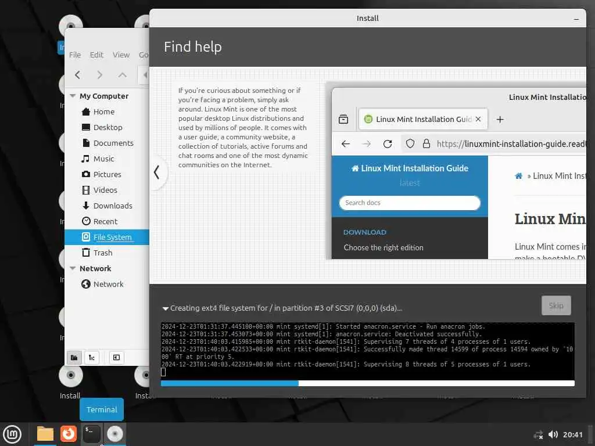
Task: Click the slideshow browser URL address
Action: pos(511,144)
